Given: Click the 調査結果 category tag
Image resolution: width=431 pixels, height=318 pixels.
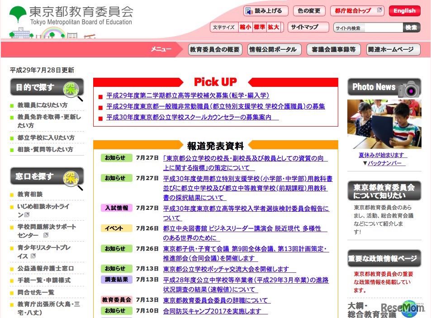Looking at the screenshot, I should coord(117,280).
